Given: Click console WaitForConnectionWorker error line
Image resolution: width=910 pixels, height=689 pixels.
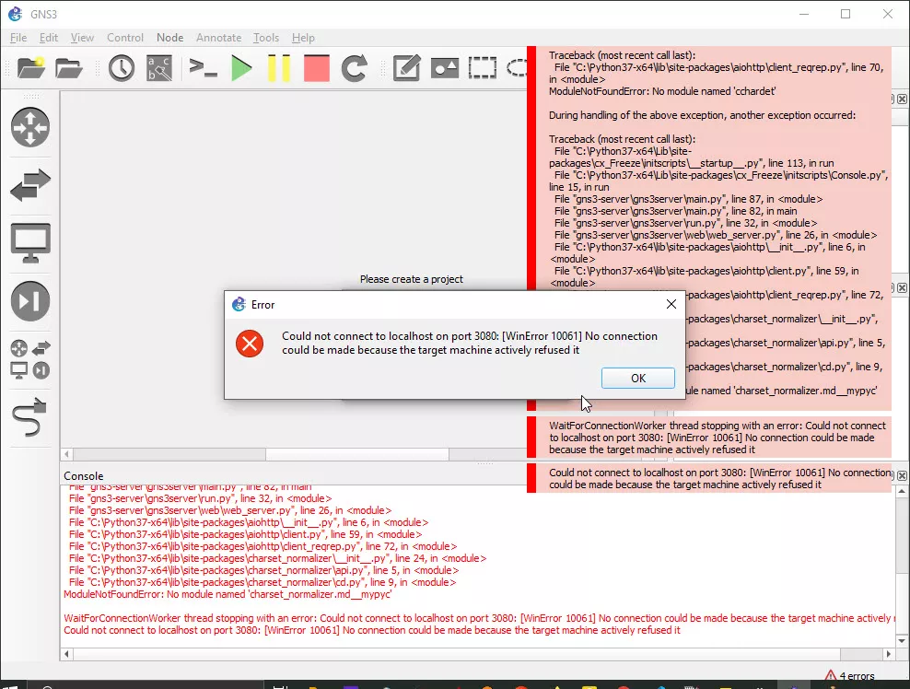Looking at the screenshot, I should pos(479,618).
